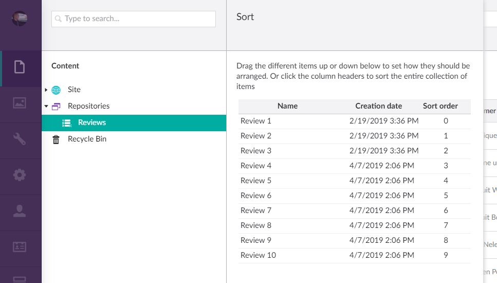Select the Review 1 row
This screenshot has height=283, width=497.
354,121
